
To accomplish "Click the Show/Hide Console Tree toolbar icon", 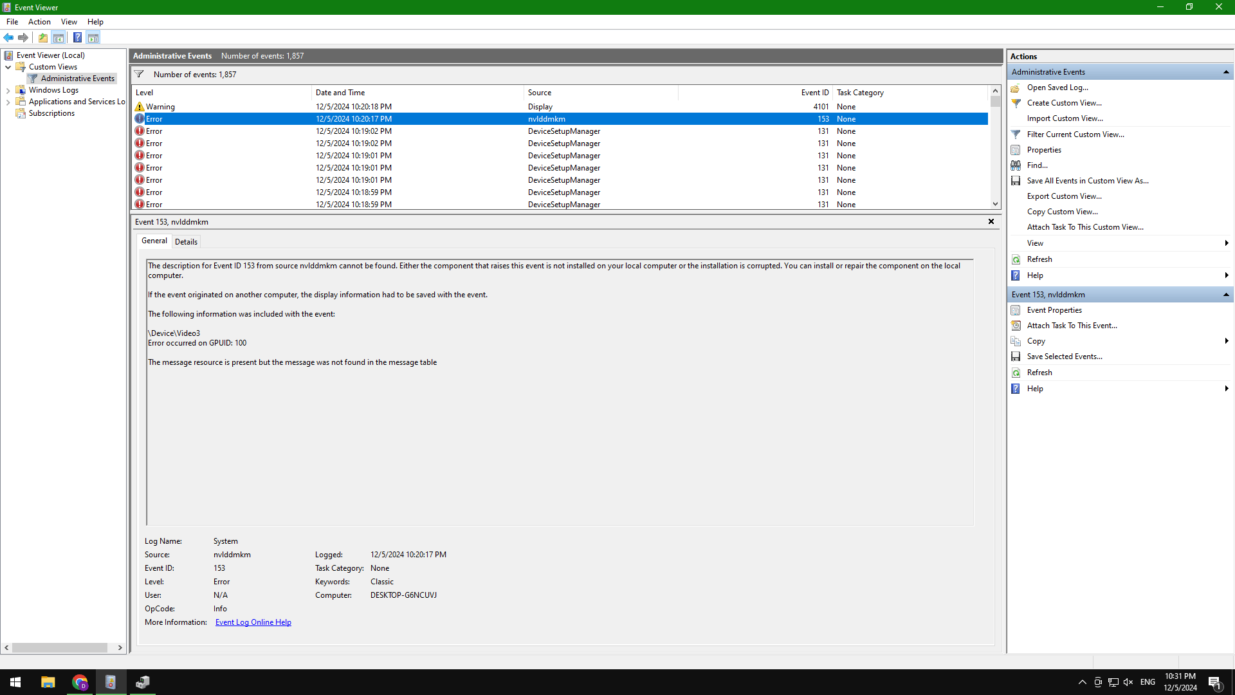I will click(x=59, y=37).
